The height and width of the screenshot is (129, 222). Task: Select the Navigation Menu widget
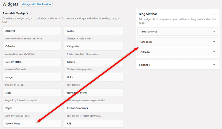(94, 93)
